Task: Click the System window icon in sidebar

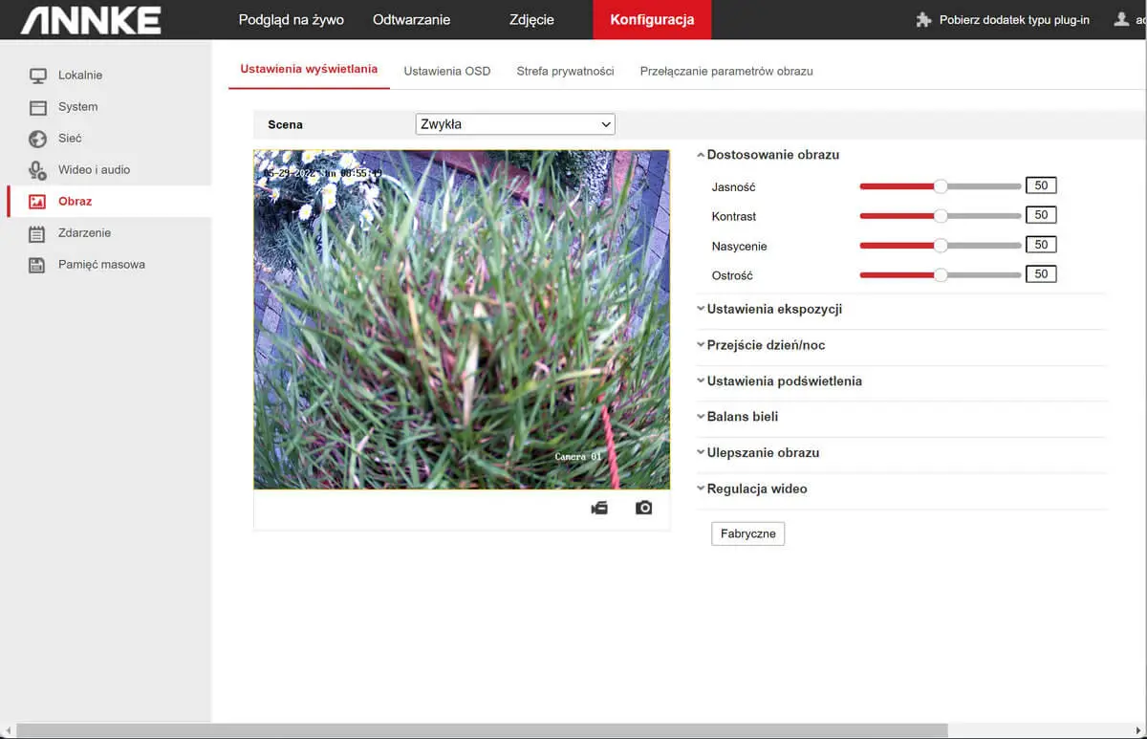Action: click(x=37, y=107)
